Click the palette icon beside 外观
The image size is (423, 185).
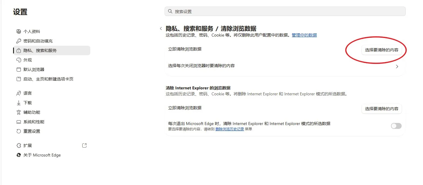click(x=19, y=60)
